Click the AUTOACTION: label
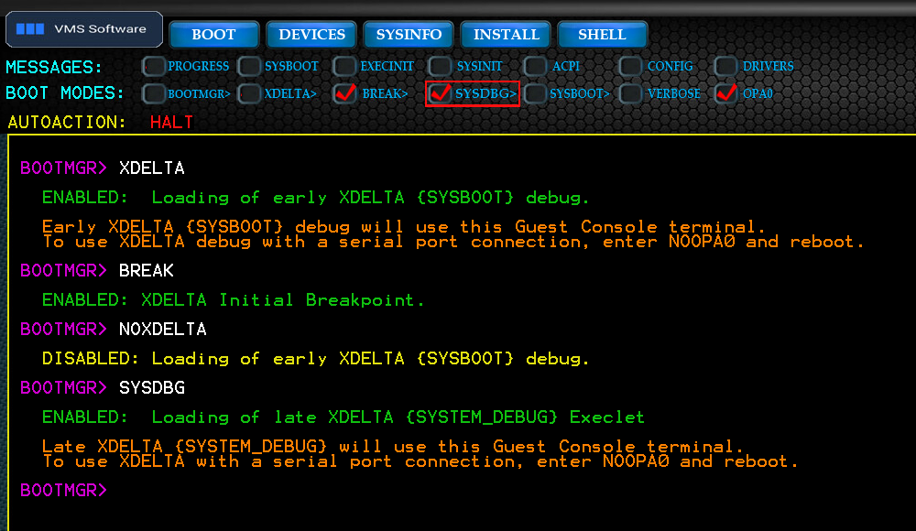Image resolution: width=916 pixels, height=531 pixels. pos(67,122)
